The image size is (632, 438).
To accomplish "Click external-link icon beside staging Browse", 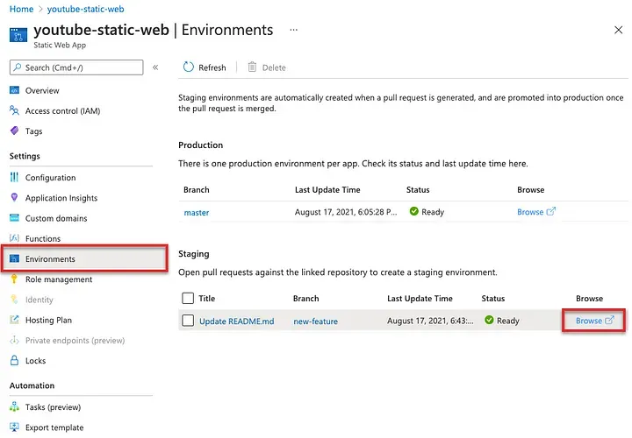I will (610, 320).
